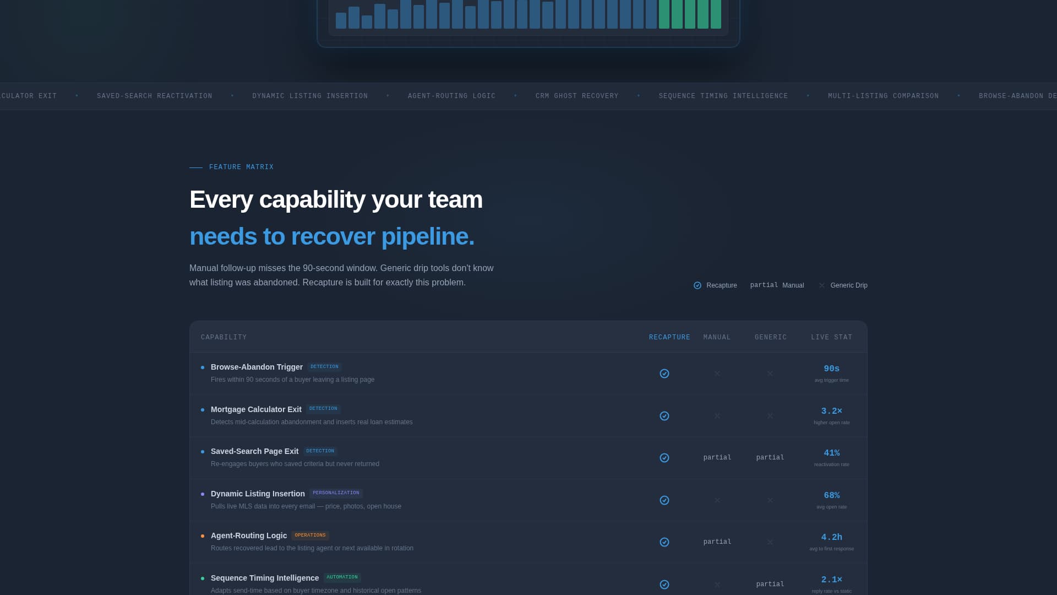Click the X icon in the Generic Drip legend
The image size is (1057, 595).
[x=822, y=285]
